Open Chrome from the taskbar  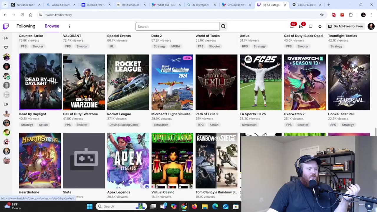[x=184, y=206]
